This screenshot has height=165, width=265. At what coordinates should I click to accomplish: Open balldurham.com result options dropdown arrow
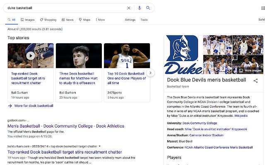pyautogui.click(x=99, y=146)
